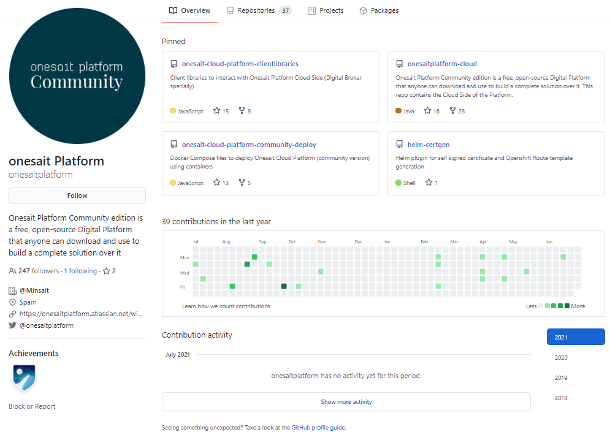Screen dimensions: 610x432
Task: Click the star icon on onesaitplatform-cloud card
Action: point(427,111)
